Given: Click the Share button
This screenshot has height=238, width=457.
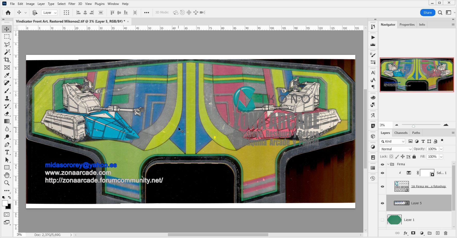Looking at the screenshot, I should pos(427,13).
